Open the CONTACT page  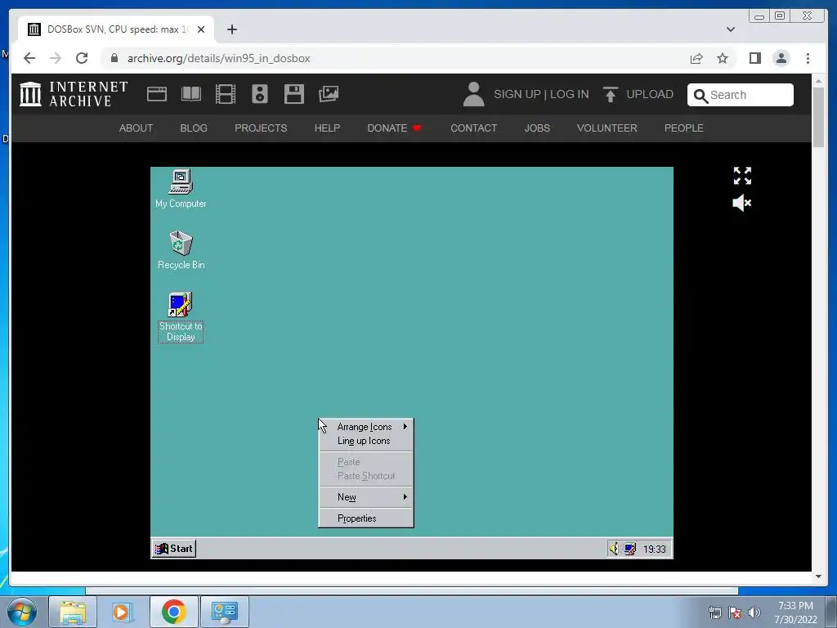point(473,128)
